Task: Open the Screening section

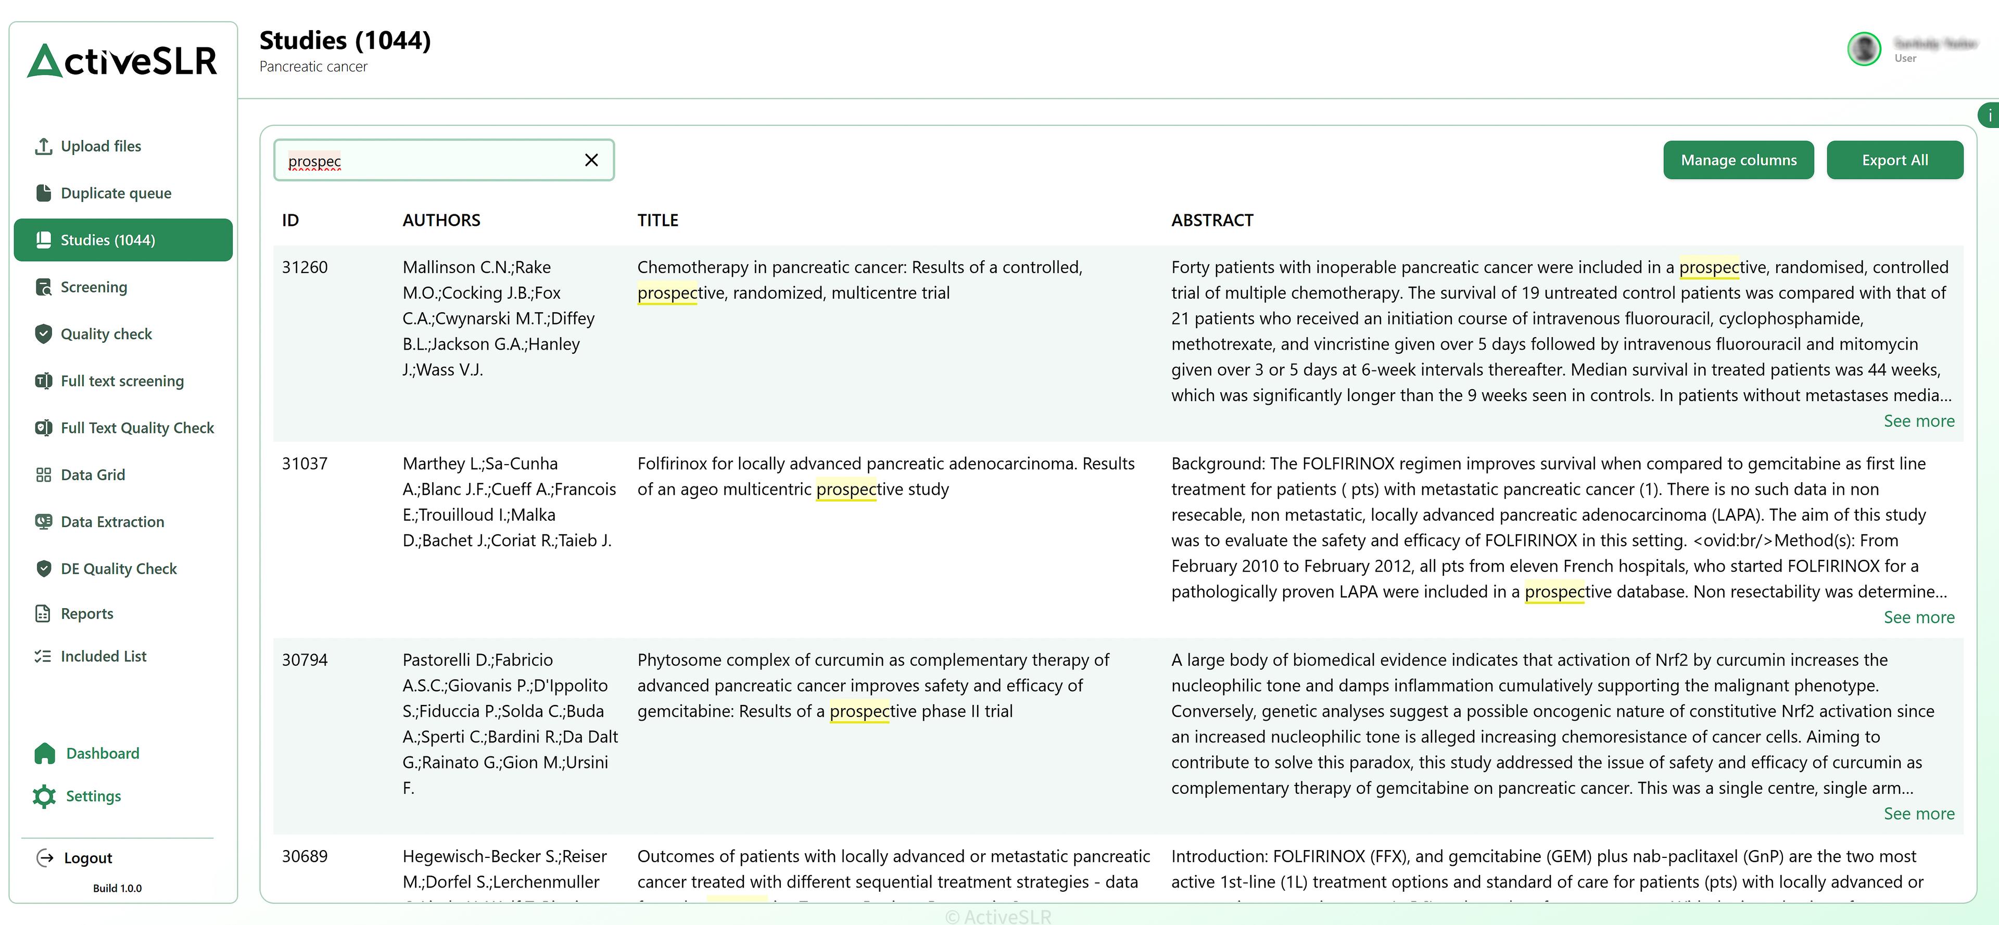Action: pos(94,287)
